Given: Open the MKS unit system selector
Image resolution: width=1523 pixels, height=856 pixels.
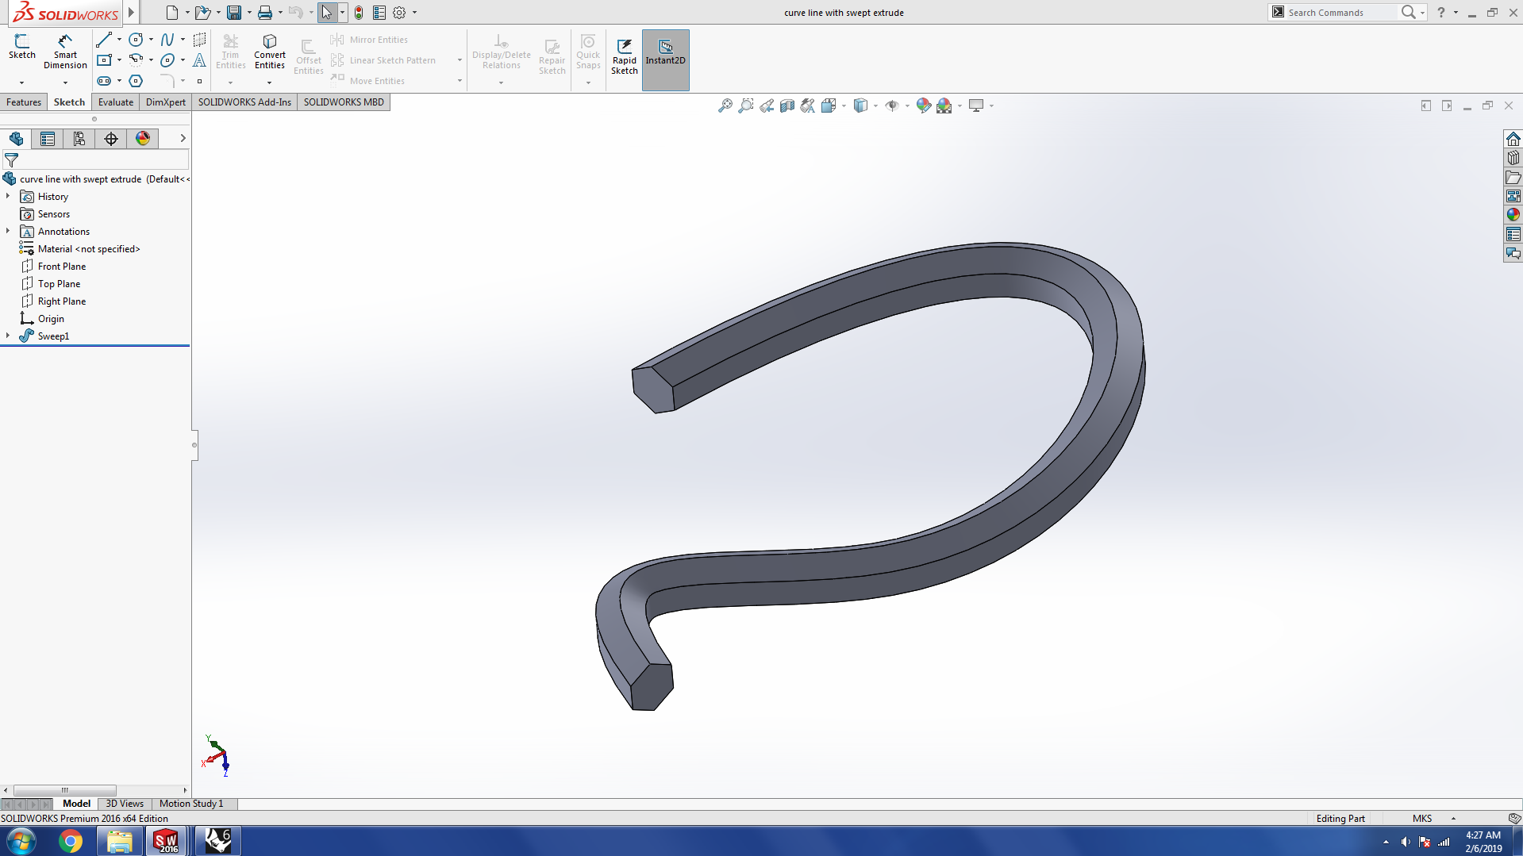Looking at the screenshot, I should click(x=1433, y=819).
